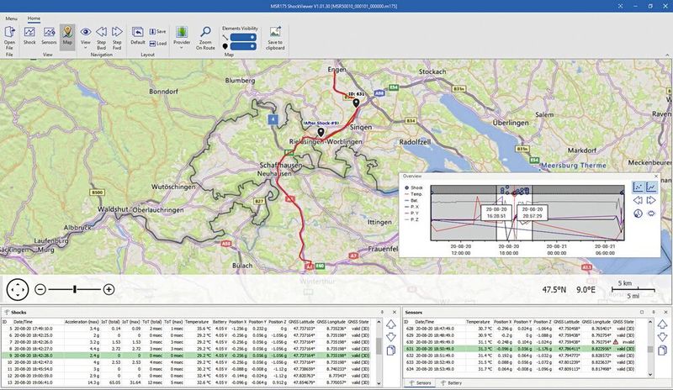The image size is (673, 390).
Task: Click Shocks table scroll up arrow
Action: coord(379,321)
